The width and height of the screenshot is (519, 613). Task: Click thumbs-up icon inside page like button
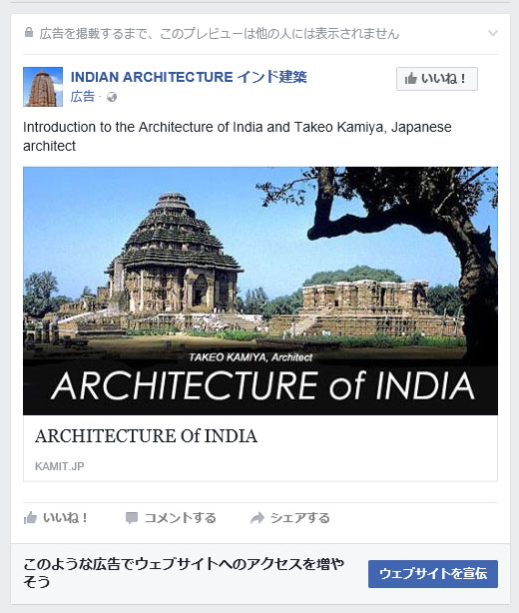[x=411, y=79]
